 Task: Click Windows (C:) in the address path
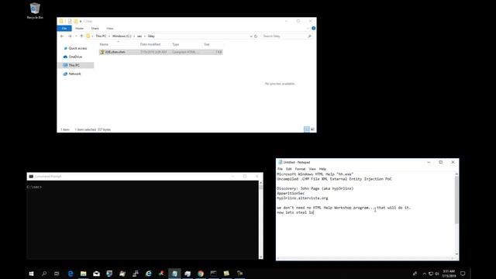tap(122, 36)
